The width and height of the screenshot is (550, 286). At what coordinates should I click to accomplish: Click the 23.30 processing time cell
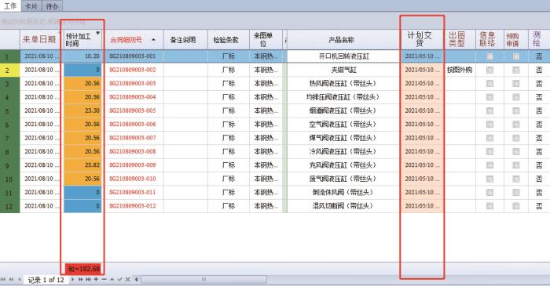[x=82, y=110]
